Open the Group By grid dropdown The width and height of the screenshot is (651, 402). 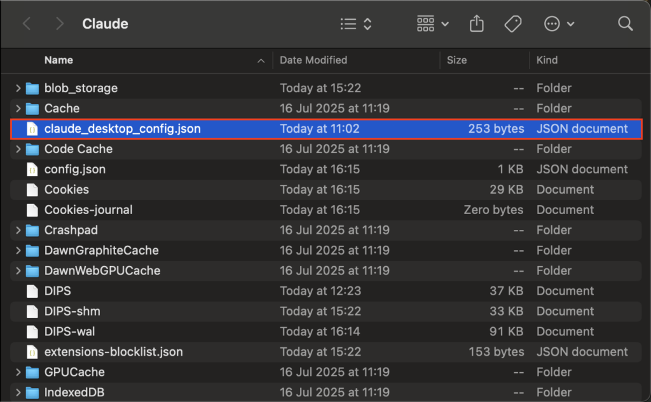[432, 24]
